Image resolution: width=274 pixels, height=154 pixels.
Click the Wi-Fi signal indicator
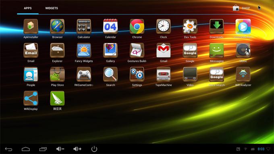pos(268,149)
